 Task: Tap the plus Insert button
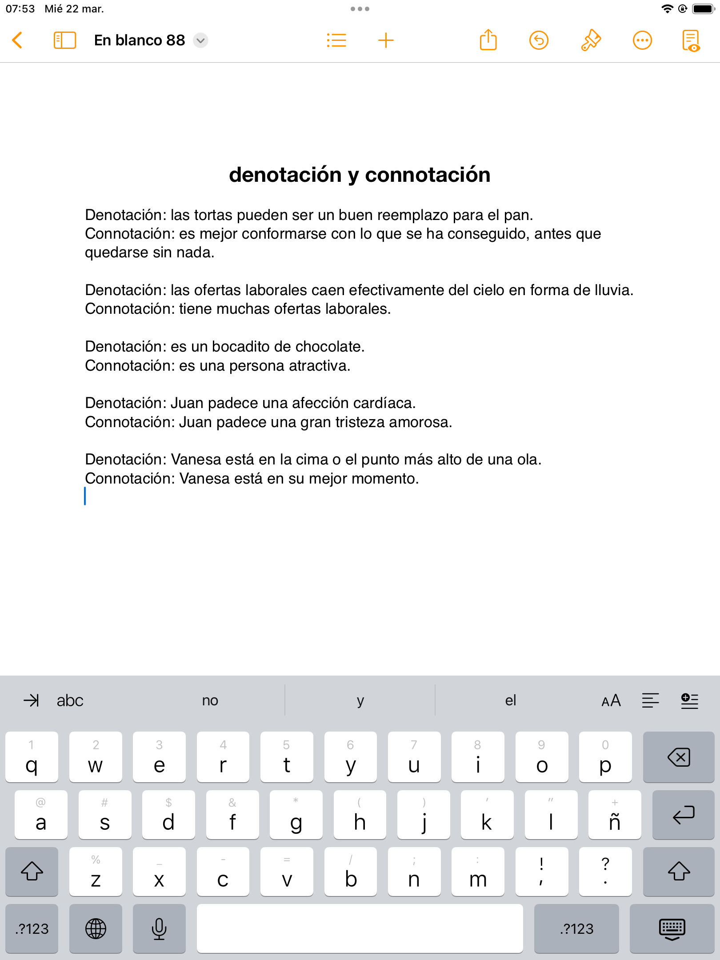(386, 40)
